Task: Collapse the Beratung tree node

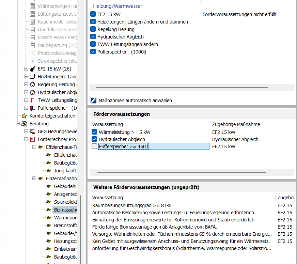Action: 18,124
